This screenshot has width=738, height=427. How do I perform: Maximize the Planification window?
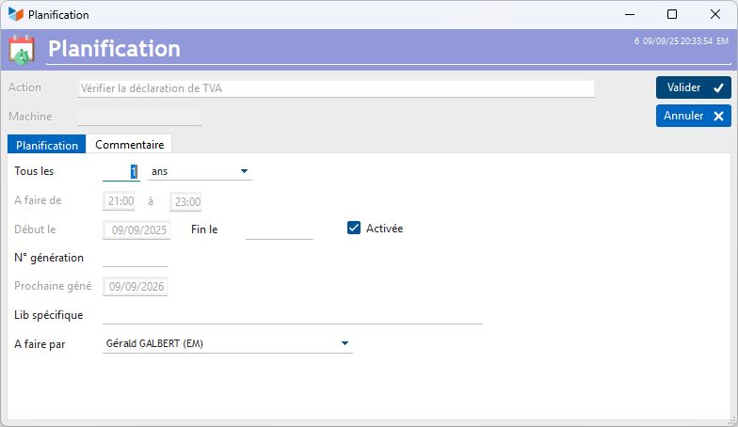(671, 14)
